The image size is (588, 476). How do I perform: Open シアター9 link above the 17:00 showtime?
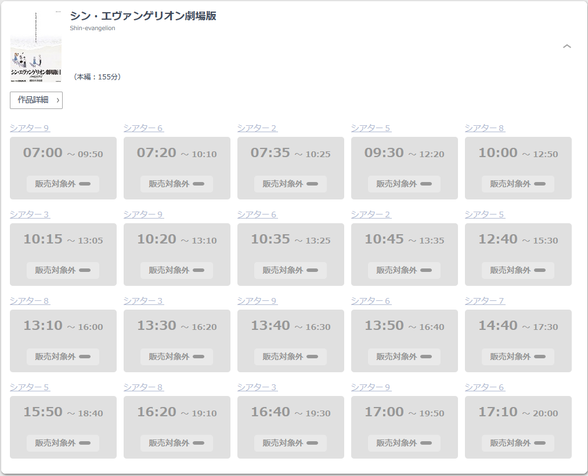click(371, 387)
